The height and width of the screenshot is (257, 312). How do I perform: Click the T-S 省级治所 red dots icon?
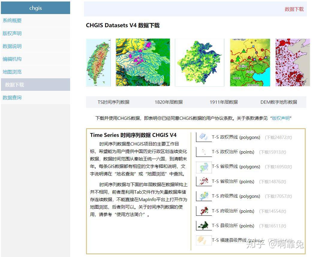point(204,181)
